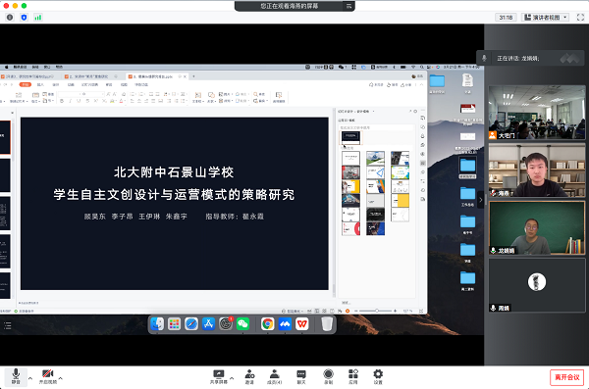589x389 pixels.
Task: Turn on video with camera icon
Action: coord(48,376)
